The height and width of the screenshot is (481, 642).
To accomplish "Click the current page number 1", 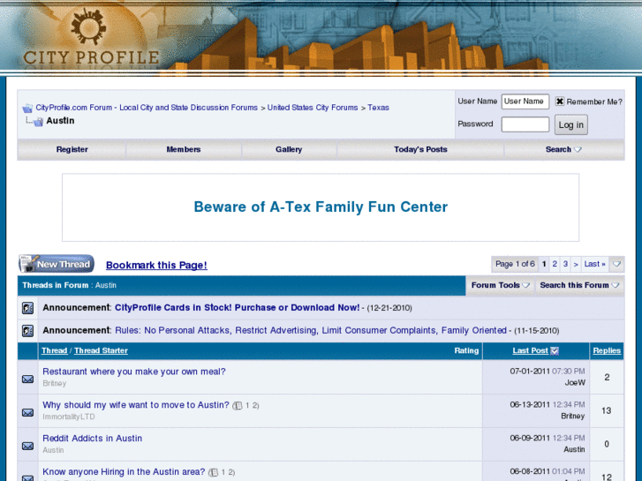I will [544, 264].
